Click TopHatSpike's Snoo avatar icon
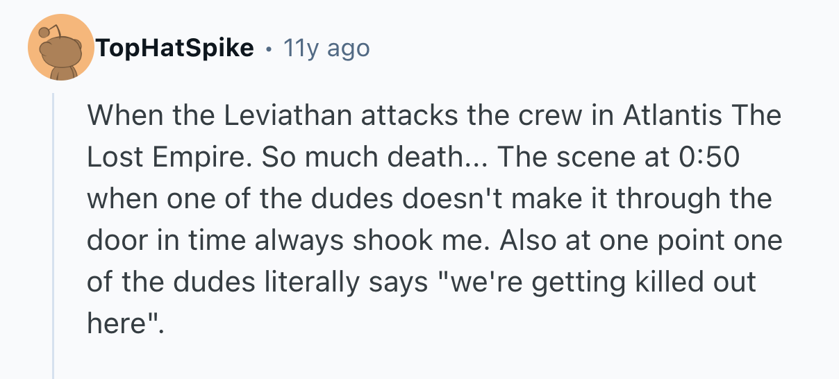Image resolution: width=839 pixels, height=379 pixels. (60, 48)
